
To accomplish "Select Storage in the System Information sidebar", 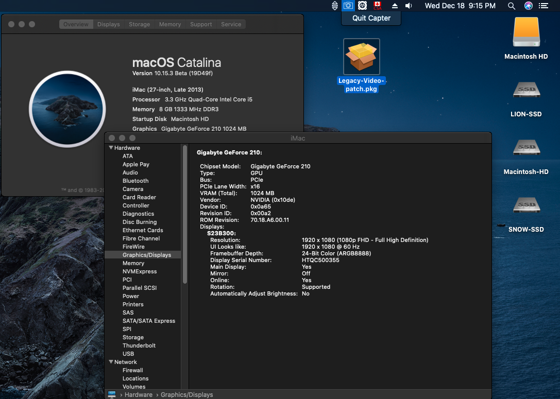I will point(143,337).
